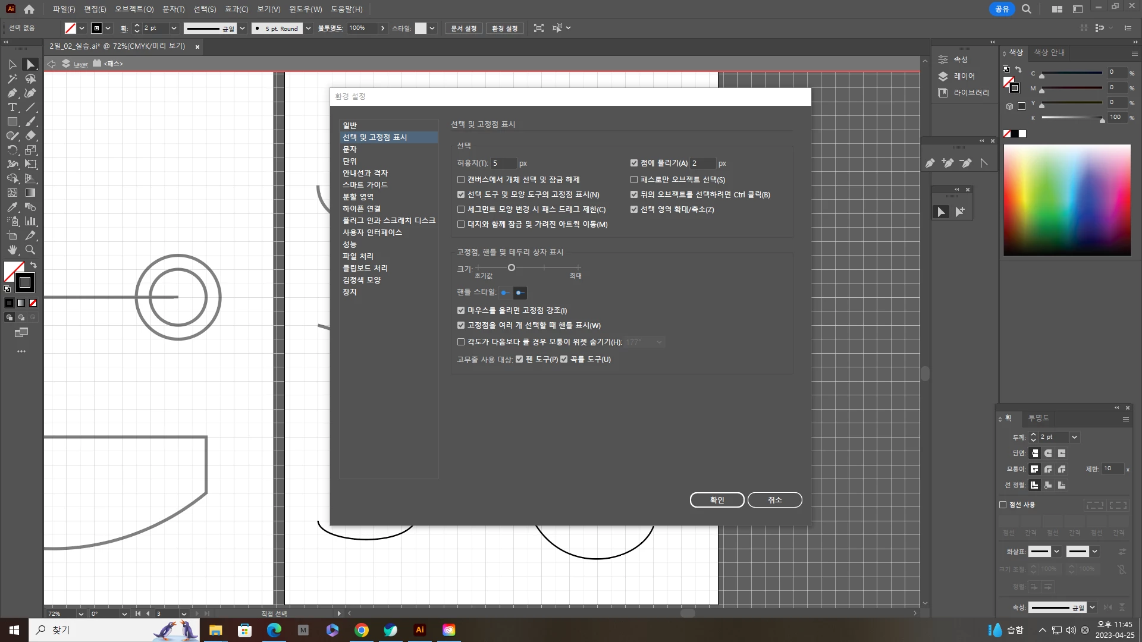The width and height of the screenshot is (1142, 642).
Task: Select the Hand tool
Action: pyautogui.click(x=12, y=250)
